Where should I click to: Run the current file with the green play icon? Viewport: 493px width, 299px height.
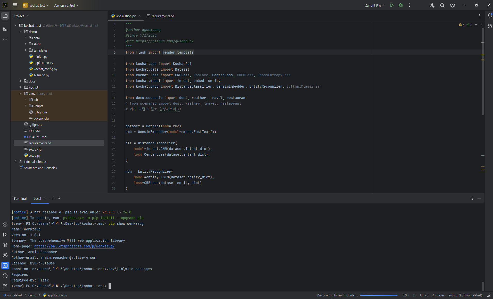pos(392,5)
